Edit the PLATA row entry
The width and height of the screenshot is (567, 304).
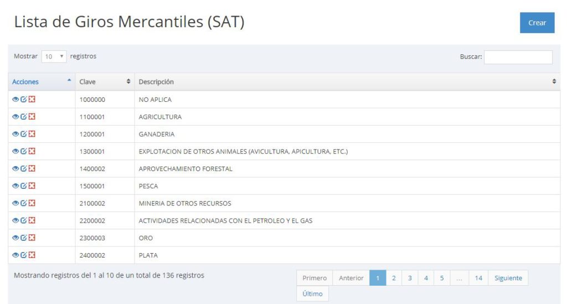click(x=23, y=255)
